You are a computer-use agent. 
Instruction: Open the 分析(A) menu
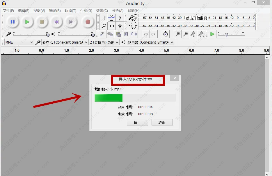coord(118,11)
